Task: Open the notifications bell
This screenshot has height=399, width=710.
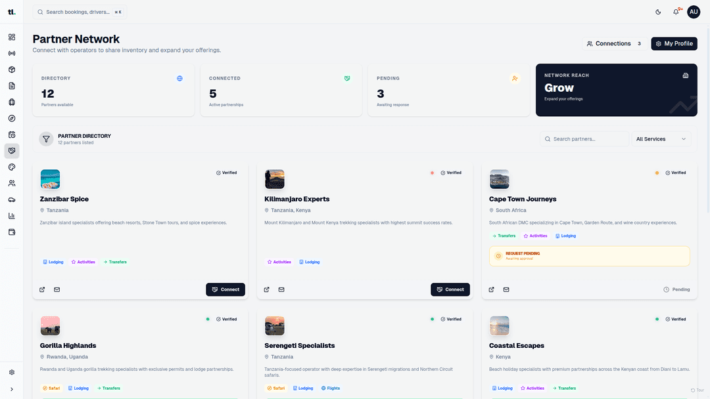Action: pyautogui.click(x=675, y=12)
